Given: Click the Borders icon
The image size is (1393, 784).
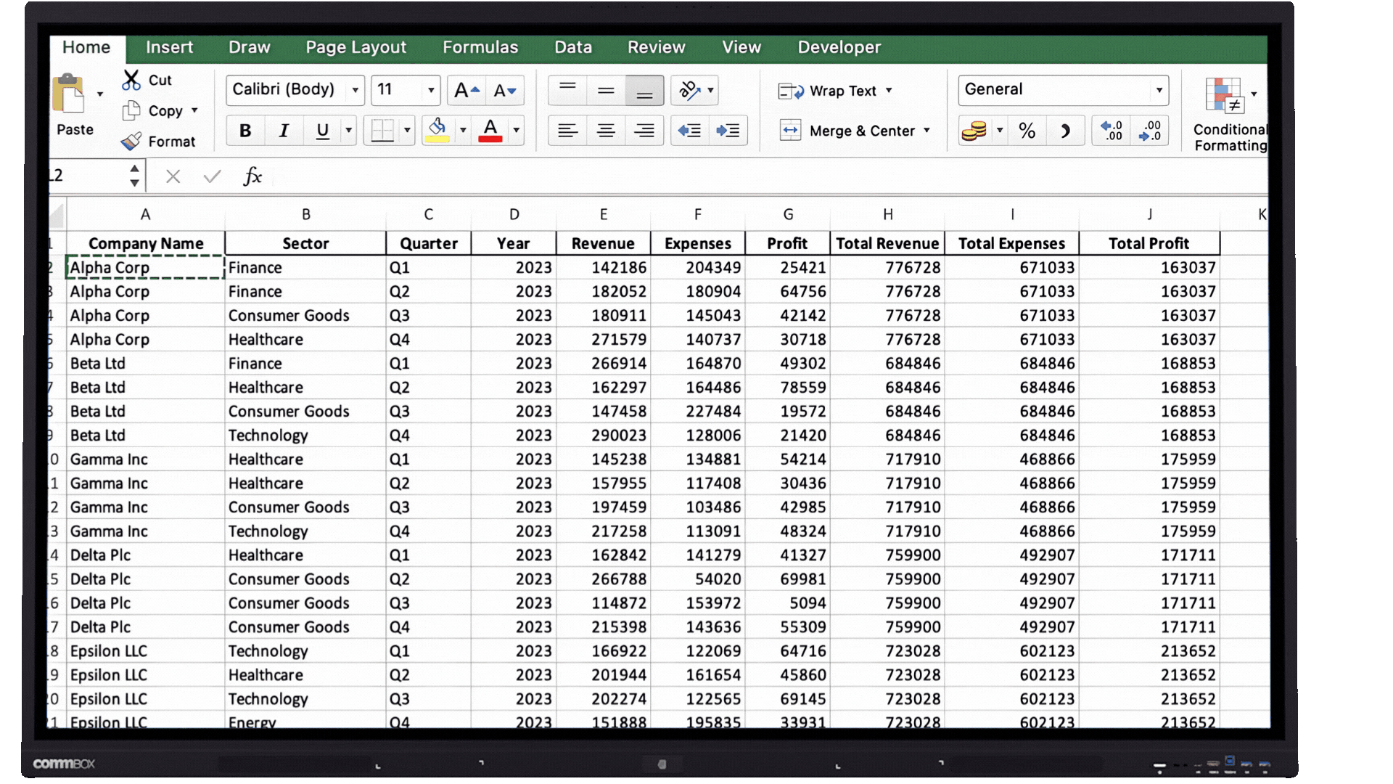Looking at the screenshot, I should point(382,131).
